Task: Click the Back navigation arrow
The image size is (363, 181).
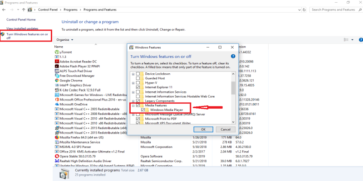Action: pyautogui.click(x=4, y=10)
